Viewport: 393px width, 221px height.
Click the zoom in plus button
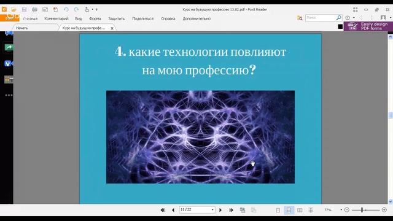click(x=384, y=210)
